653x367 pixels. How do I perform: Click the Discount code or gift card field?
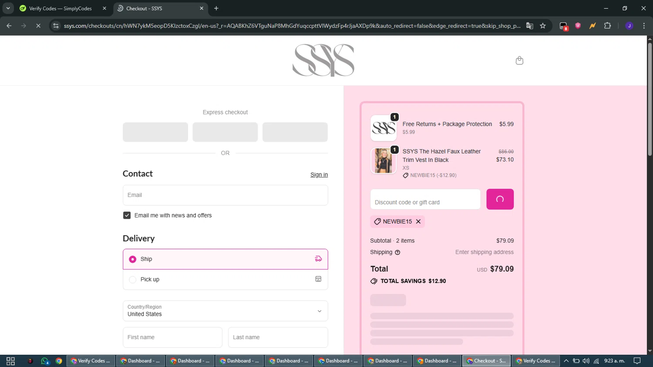pyautogui.click(x=425, y=199)
